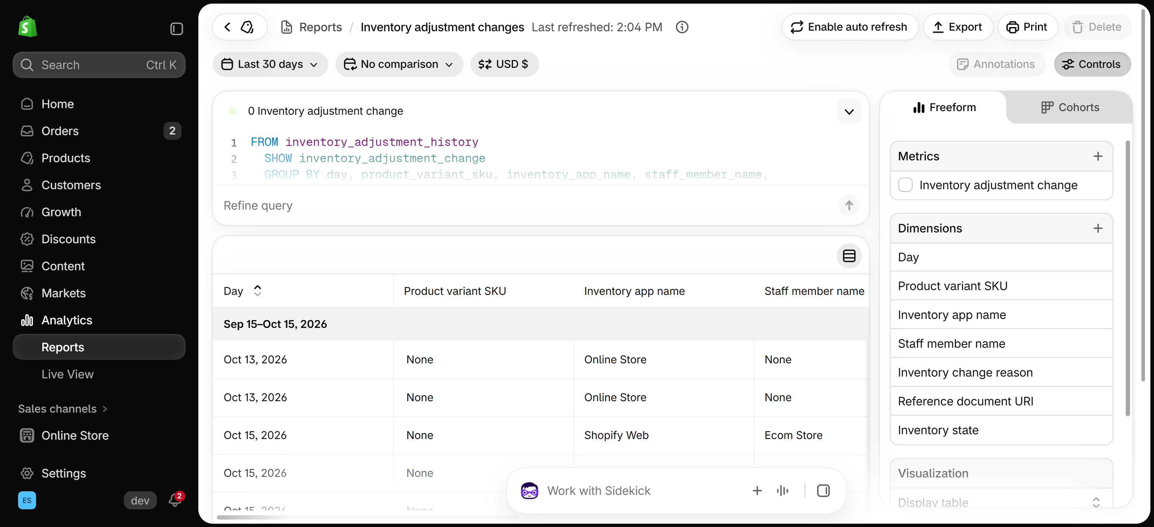
Task: Open the Reports breadcrumb link
Action: (x=320, y=27)
